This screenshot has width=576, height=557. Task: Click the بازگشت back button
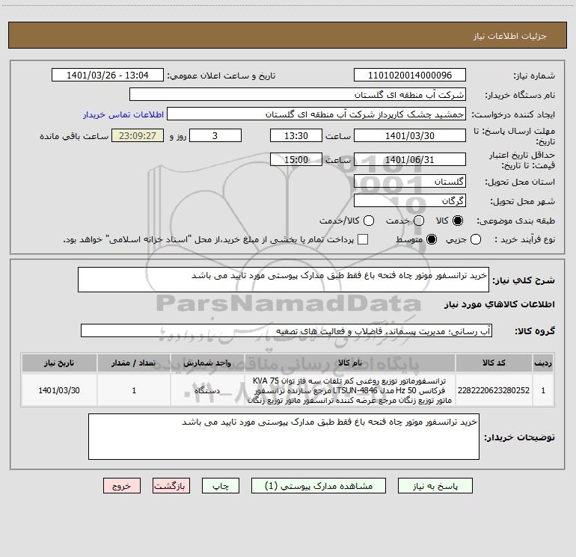click(171, 486)
